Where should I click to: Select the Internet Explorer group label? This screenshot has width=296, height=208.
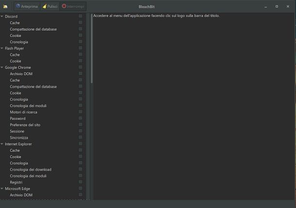tap(18, 144)
